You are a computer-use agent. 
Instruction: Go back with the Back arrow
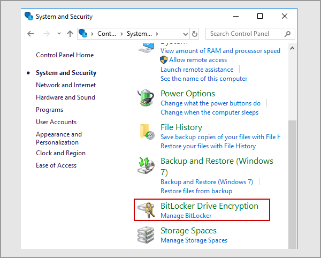coord(30,34)
